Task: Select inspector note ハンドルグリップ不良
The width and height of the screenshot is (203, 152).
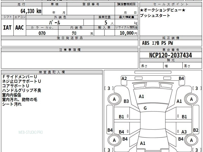Action: 22,90
